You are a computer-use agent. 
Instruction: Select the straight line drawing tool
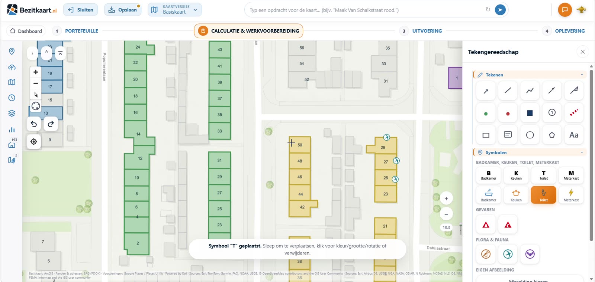[x=508, y=91]
